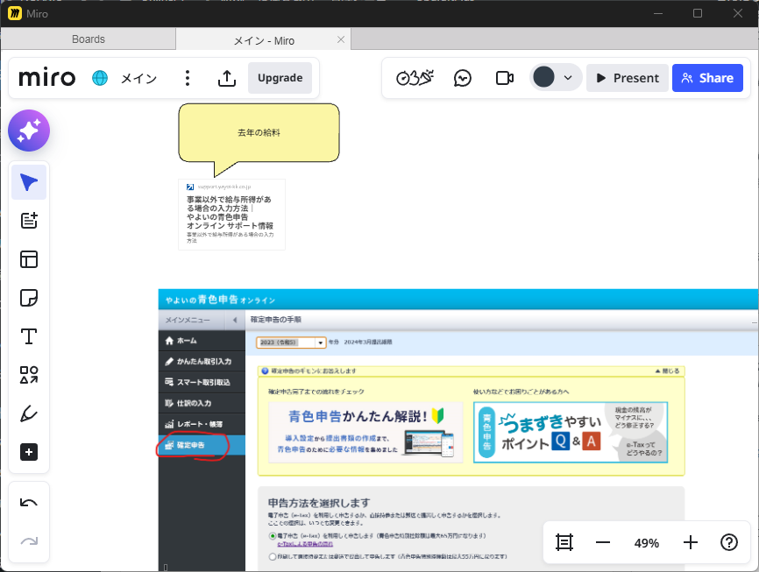Select the Pen drawing tool
The image size is (759, 572).
(29, 413)
